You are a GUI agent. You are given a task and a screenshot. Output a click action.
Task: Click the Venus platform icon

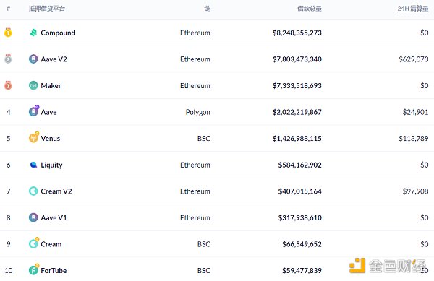34,137
